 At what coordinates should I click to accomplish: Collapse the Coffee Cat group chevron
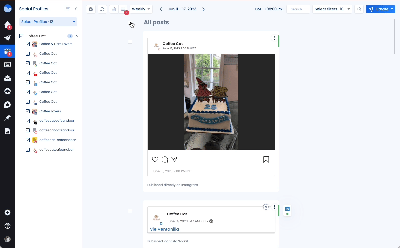[76, 36]
